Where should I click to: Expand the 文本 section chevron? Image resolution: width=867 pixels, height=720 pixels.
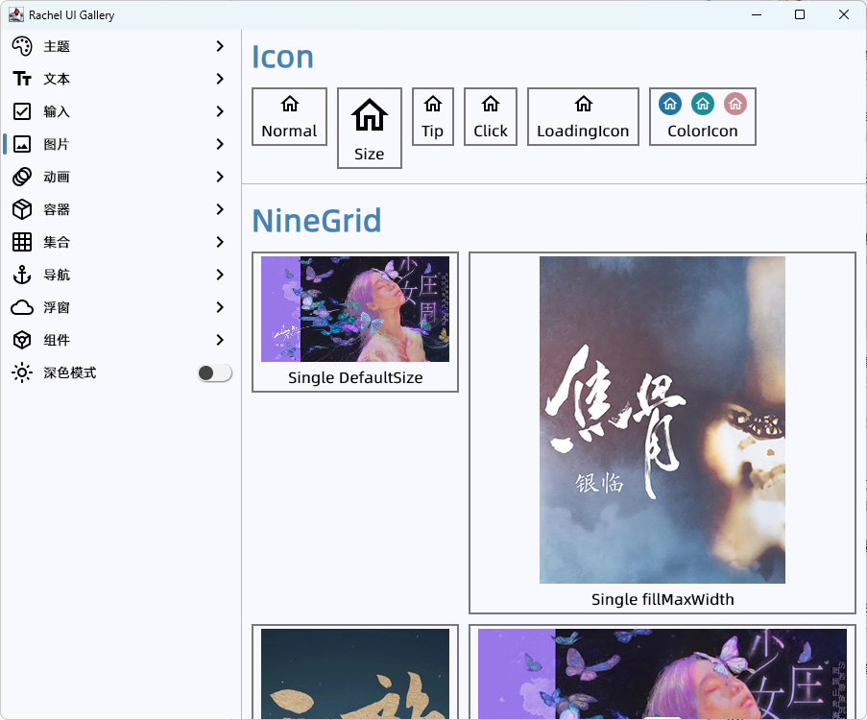(220, 79)
